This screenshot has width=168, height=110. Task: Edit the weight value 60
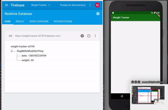coord(32,60)
